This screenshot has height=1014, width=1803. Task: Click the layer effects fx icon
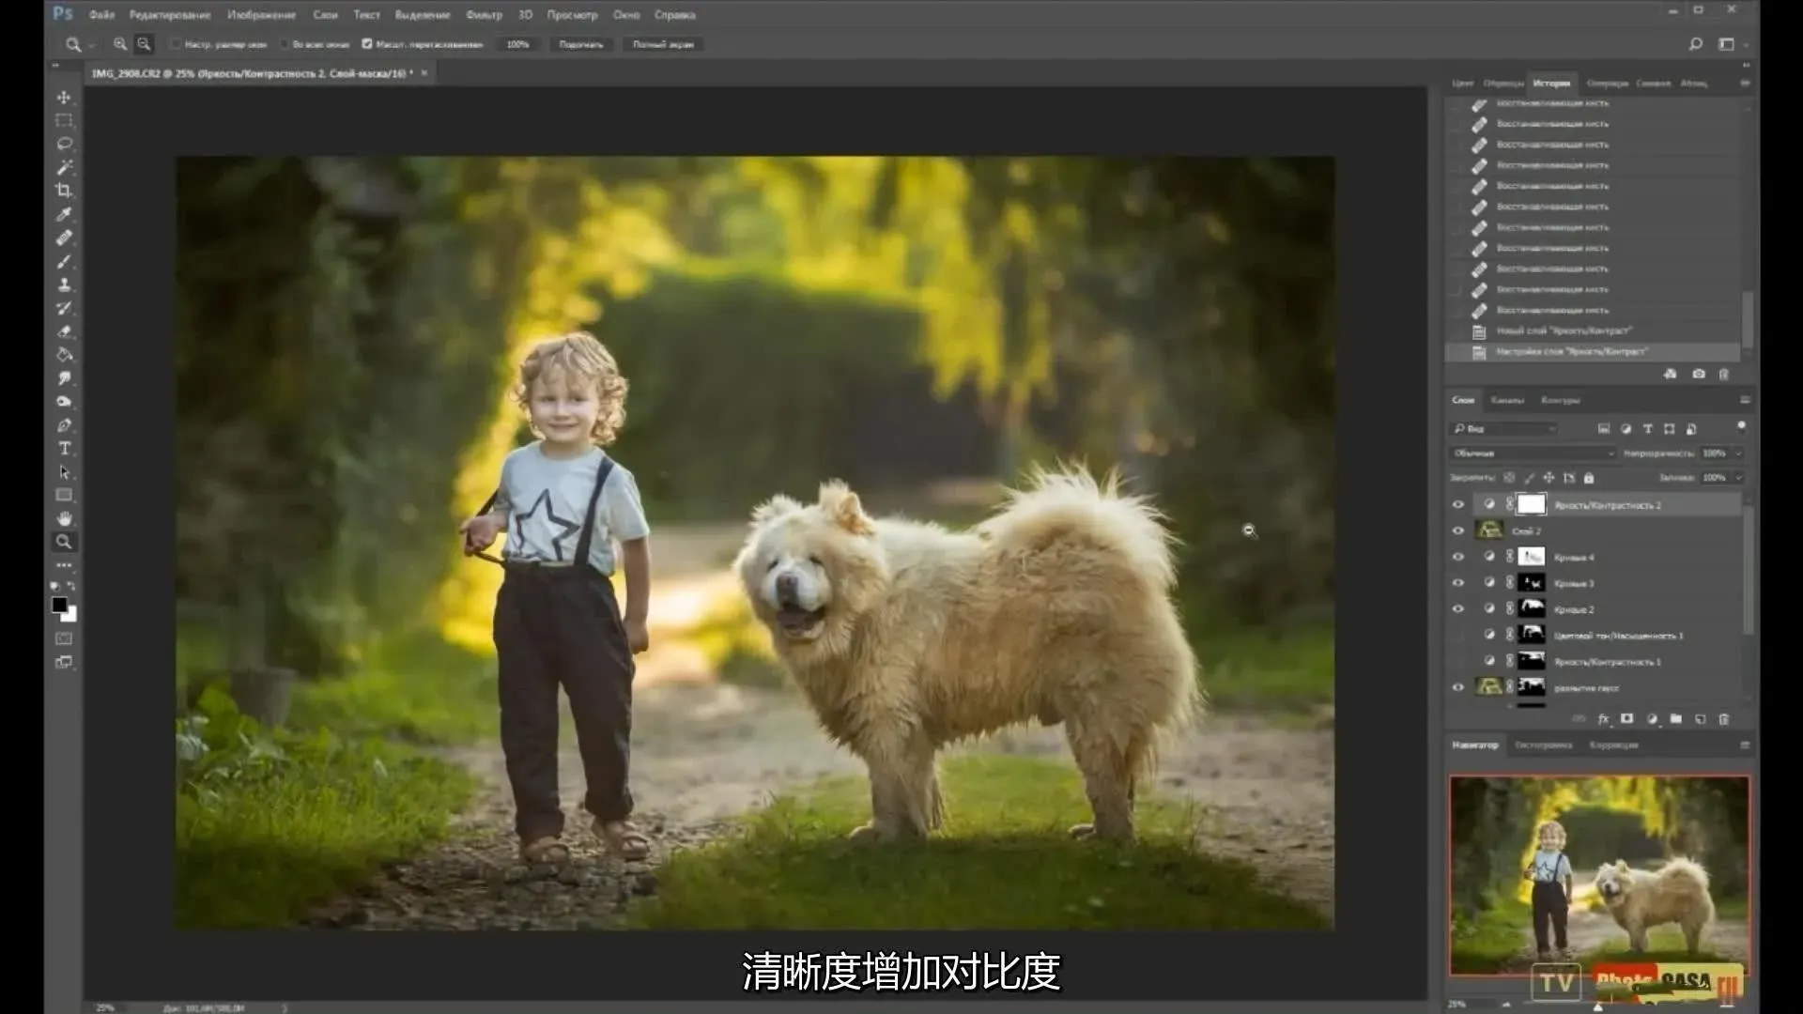[x=1603, y=719]
